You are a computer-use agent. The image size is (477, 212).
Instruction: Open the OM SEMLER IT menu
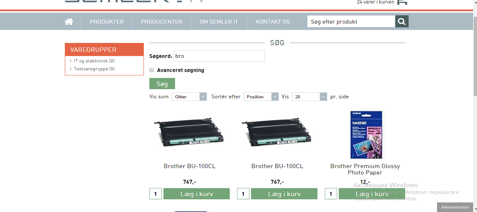[x=219, y=22]
